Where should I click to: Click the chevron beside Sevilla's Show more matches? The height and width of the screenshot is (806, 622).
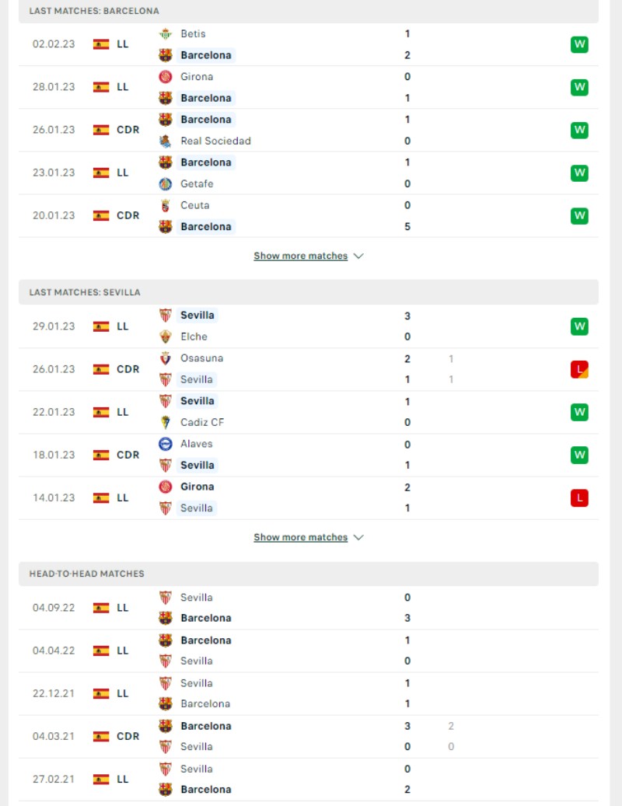click(358, 538)
